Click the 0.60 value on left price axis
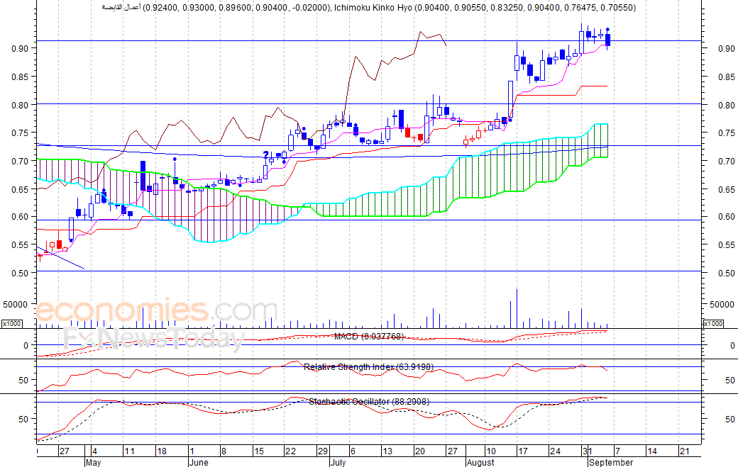The height and width of the screenshot is (467, 738). pyautogui.click(x=21, y=217)
